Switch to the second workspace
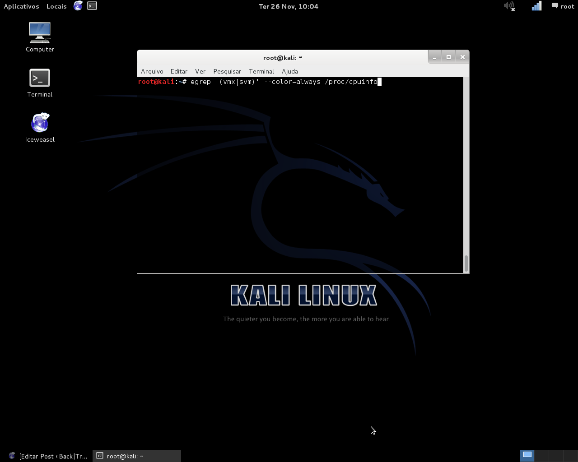Screen dimensions: 578x462 [x=541, y=456]
